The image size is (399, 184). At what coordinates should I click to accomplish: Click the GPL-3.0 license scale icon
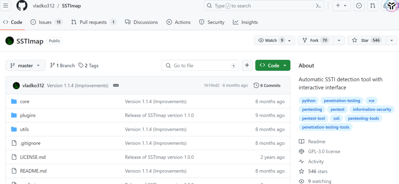click(301, 152)
